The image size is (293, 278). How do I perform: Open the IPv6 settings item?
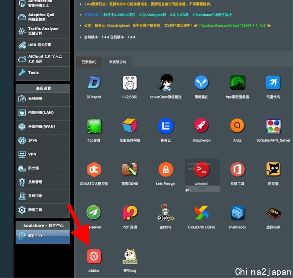click(43, 141)
